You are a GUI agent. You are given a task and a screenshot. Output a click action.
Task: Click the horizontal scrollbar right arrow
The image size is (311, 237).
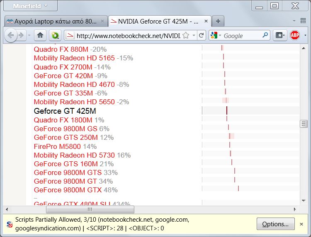point(295,209)
